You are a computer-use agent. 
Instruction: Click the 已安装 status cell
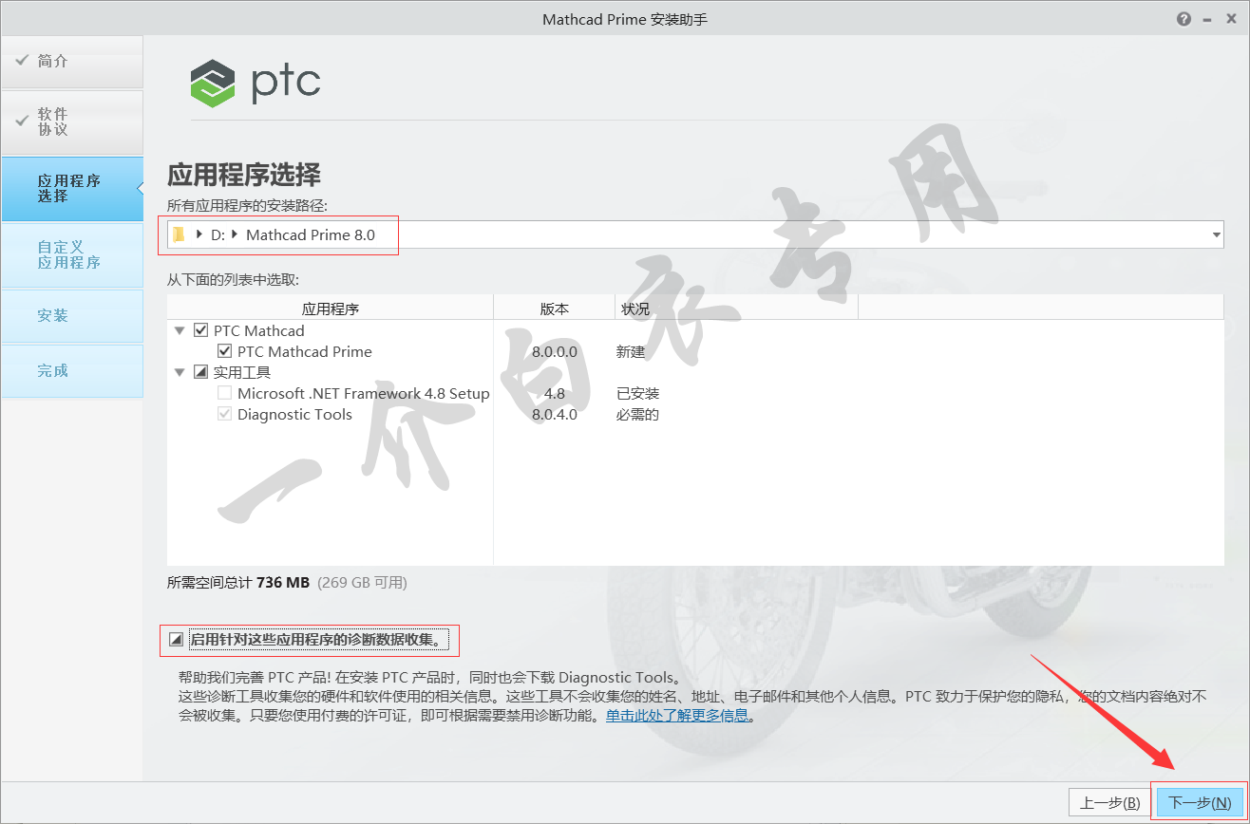click(638, 393)
